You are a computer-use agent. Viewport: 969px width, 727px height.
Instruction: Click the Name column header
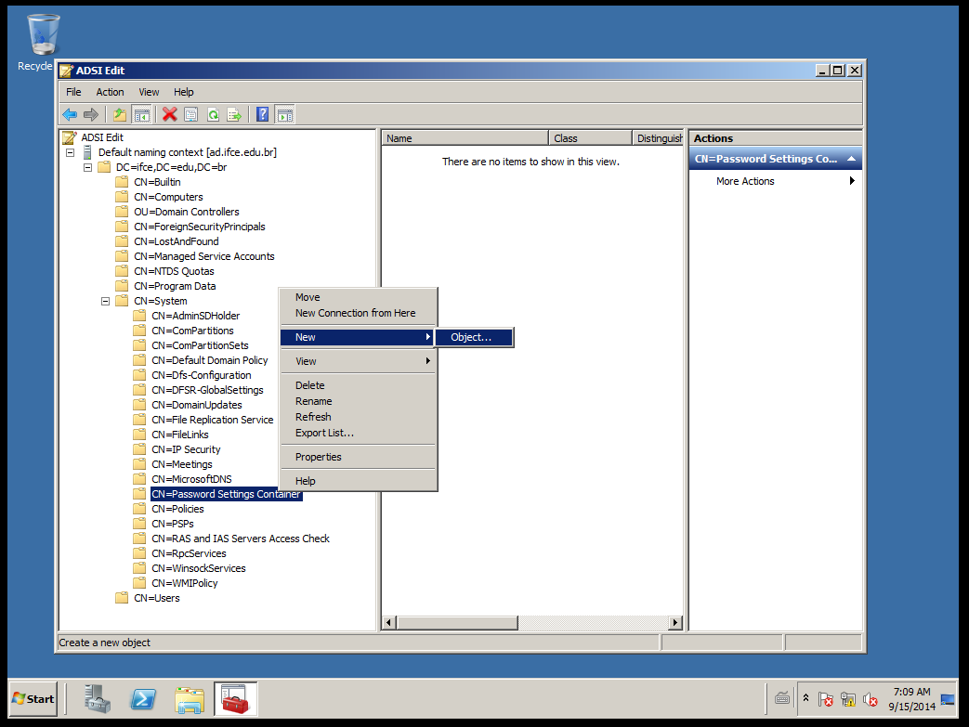point(465,138)
